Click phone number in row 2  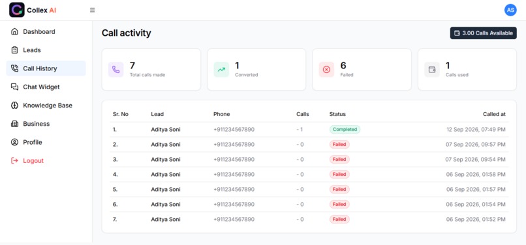(234, 145)
